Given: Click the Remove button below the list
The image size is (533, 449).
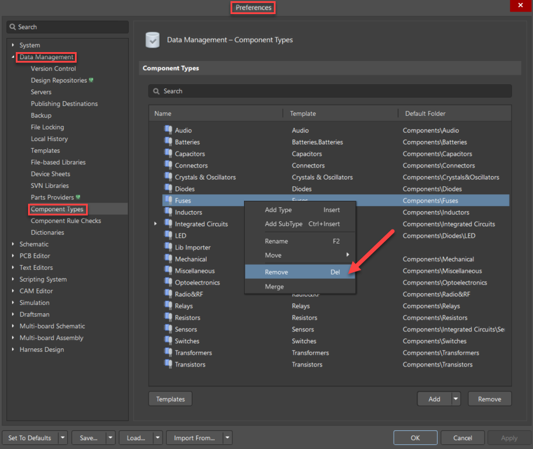Looking at the screenshot, I should pos(490,399).
